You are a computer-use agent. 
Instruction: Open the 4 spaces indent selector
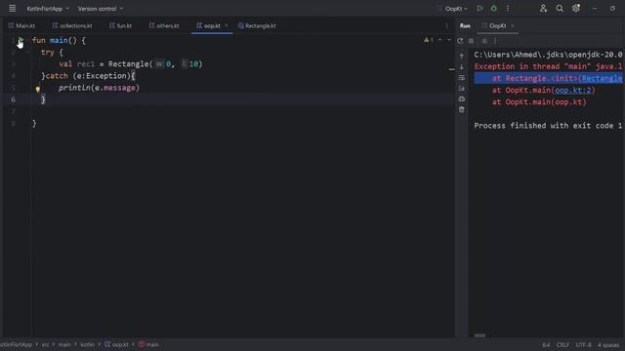point(608,345)
